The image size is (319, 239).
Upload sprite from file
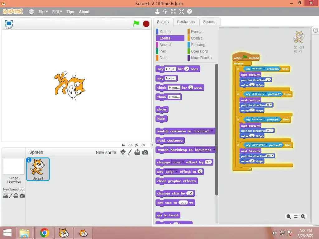coord(137,152)
